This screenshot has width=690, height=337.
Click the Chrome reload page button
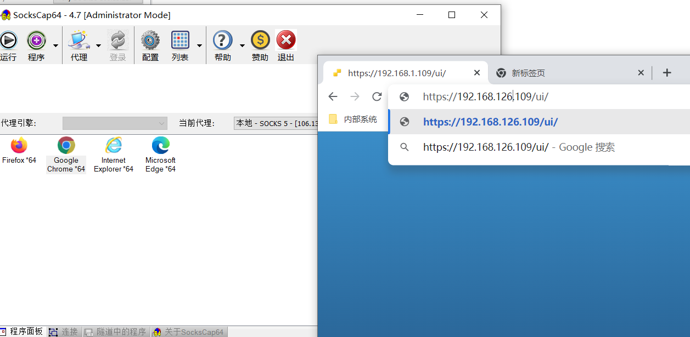(x=377, y=96)
